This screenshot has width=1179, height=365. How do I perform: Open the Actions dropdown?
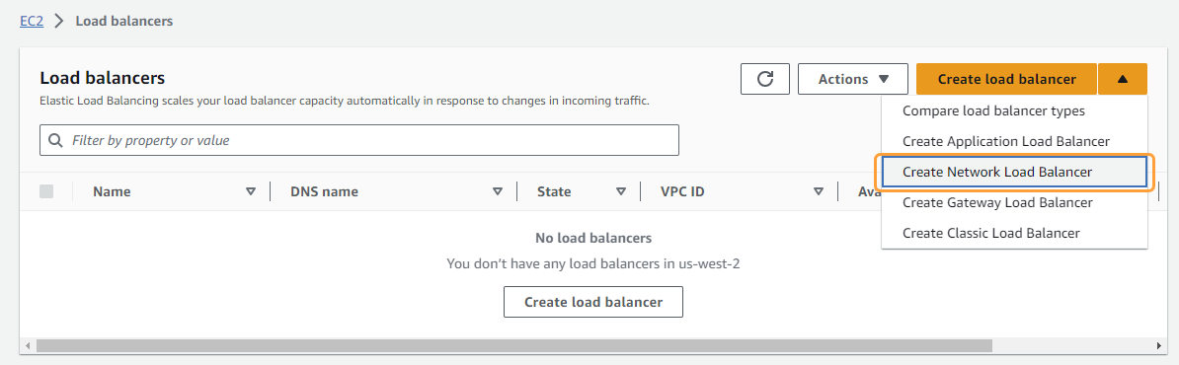tap(853, 79)
